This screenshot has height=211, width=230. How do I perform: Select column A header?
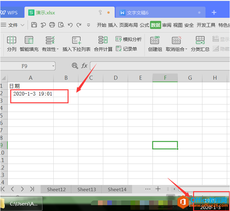pos(30,78)
